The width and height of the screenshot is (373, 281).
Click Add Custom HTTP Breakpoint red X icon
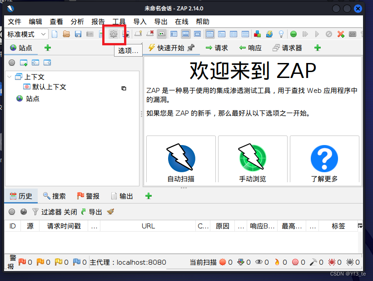tap(341, 34)
